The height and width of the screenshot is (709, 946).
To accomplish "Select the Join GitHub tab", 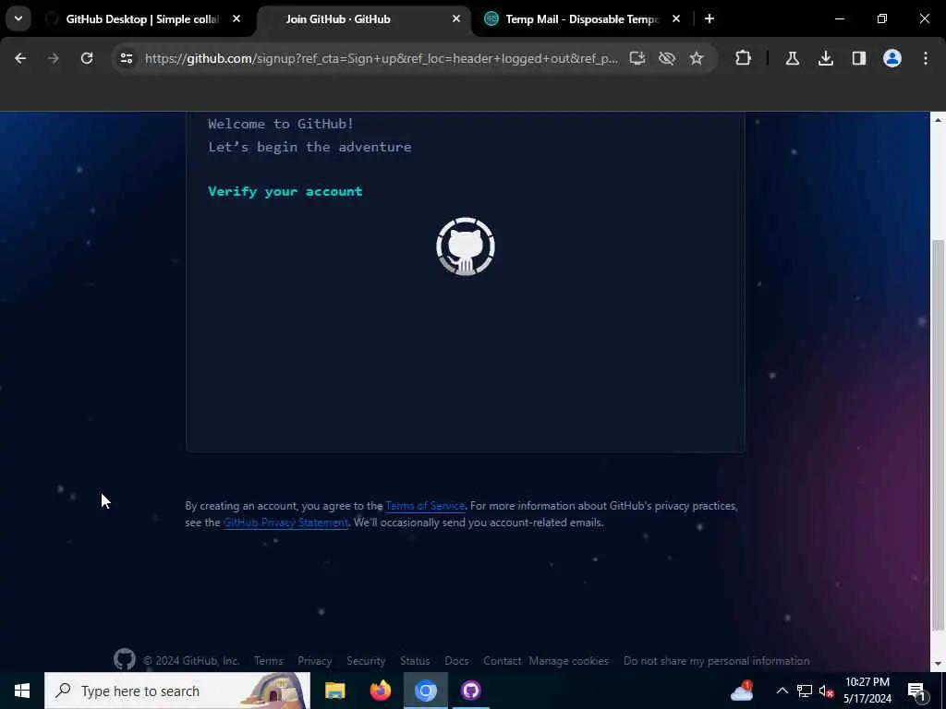I will [364, 19].
